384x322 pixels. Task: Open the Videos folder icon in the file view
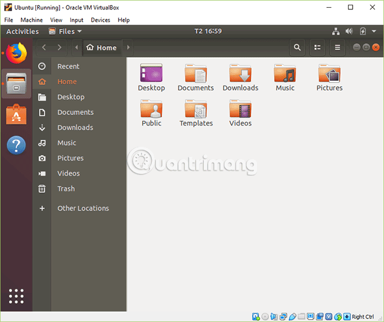240,109
